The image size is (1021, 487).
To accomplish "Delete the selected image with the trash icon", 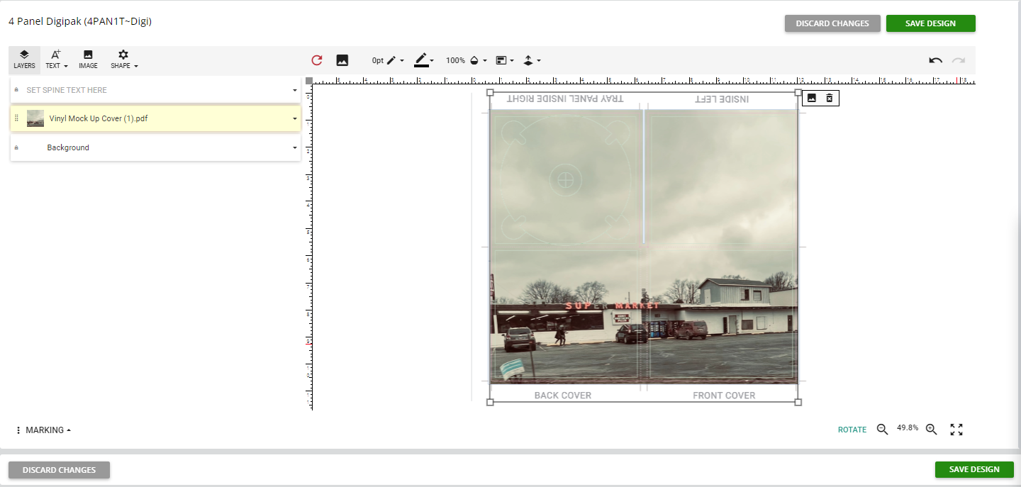I will (830, 98).
